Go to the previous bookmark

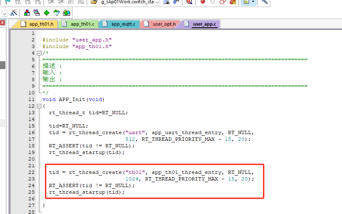[18, 2]
